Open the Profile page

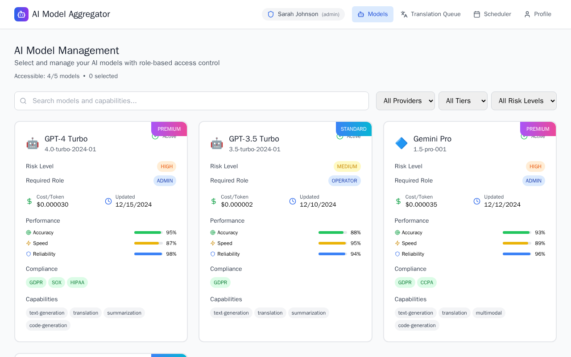pyautogui.click(x=538, y=14)
